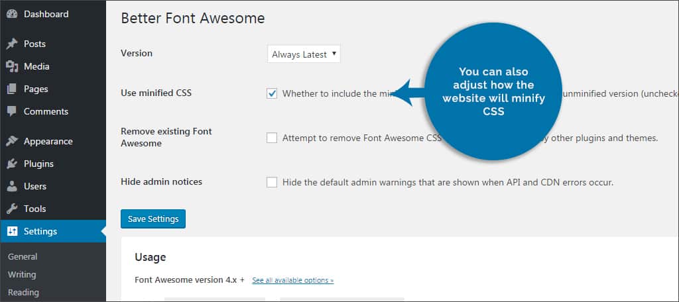Click the Comments speech bubble icon
This screenshot has height=302, width=679.
(x=12, y=111)
